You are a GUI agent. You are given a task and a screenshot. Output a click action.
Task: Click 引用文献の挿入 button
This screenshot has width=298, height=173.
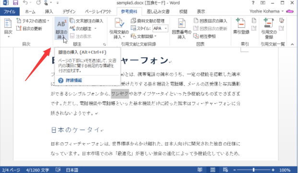click(x=119, y=28)
